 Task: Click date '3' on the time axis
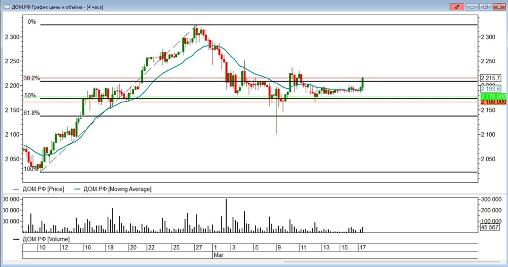234,248
